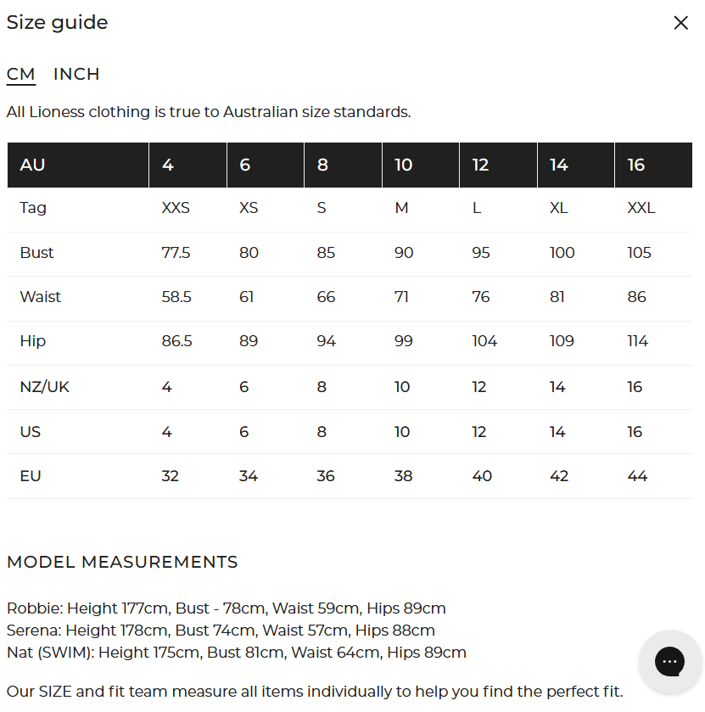Select the CM units tab
This screenshot has height=712, width=705.
[x=20, y=74]
